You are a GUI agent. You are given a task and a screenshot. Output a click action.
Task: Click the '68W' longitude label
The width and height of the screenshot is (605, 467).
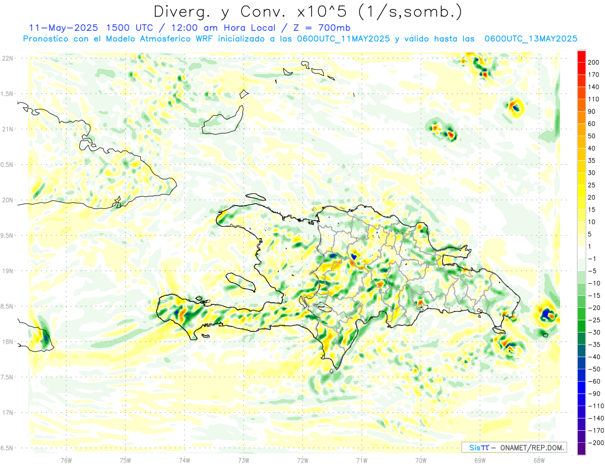[539, 459]
